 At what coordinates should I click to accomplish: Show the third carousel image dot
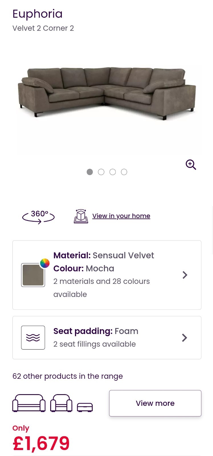pos(113,172)
